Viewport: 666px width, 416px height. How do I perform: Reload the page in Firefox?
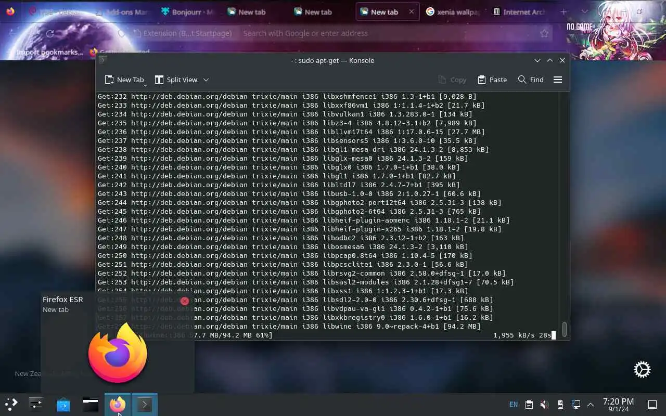pos(50,33)
